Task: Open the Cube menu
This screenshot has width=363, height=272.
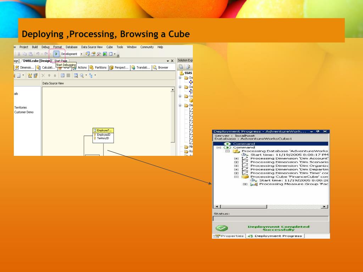Action: pyautogui.click(x=110, y=47)
